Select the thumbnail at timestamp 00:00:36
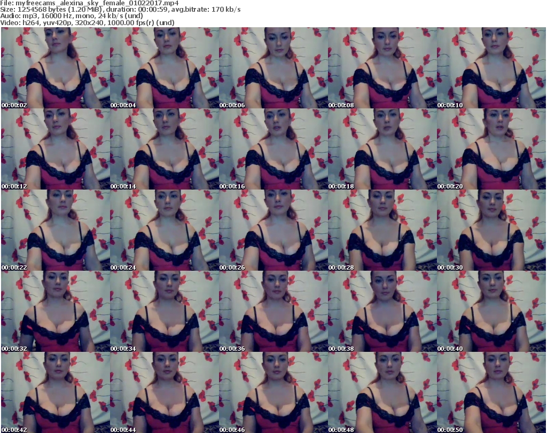The height and width of the screenshot is (433, 547). pyautogui.click(x=273, y=311)
